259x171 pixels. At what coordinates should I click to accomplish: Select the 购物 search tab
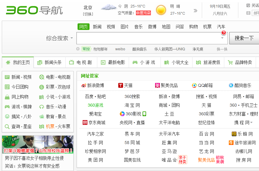coord(193,27)
